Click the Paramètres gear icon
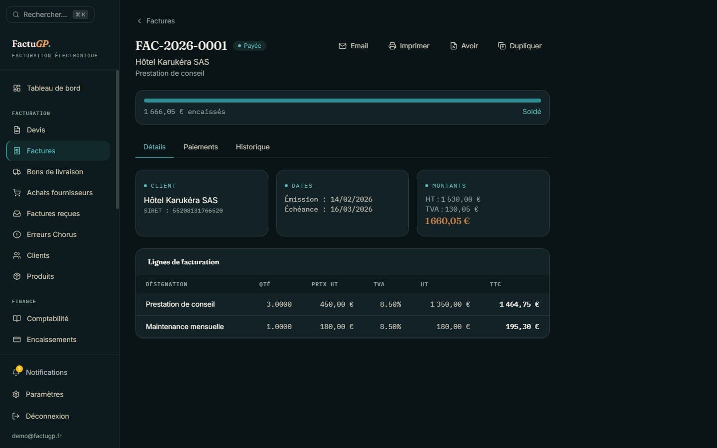The image size is (717, 448). (x=16, y=394)
